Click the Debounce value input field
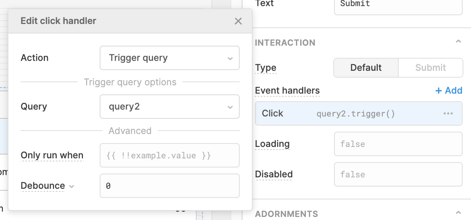 pyautogui.click(x=169, y=186)
